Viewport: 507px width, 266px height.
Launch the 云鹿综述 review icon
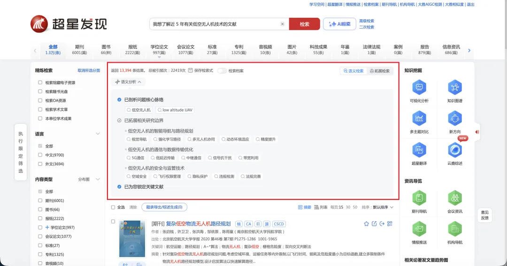point(454,150)
